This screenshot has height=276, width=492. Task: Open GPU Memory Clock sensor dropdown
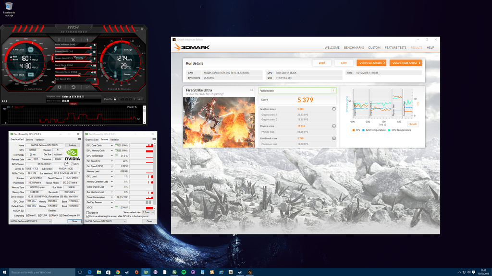tap(111, 150)
